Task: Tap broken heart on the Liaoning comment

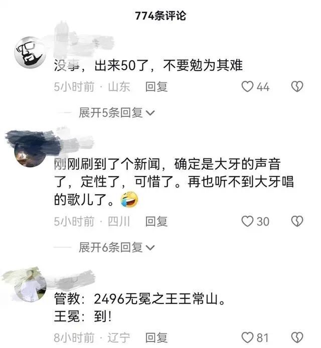Action: coord(297,338)
